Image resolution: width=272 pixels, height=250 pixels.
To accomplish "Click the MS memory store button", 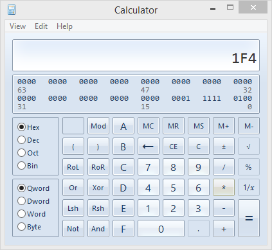I will (199, 126).
